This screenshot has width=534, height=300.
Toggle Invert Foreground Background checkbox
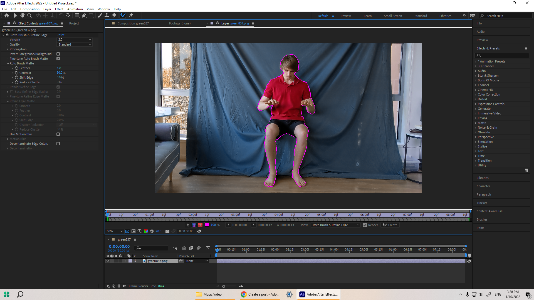tap(58, 54)
